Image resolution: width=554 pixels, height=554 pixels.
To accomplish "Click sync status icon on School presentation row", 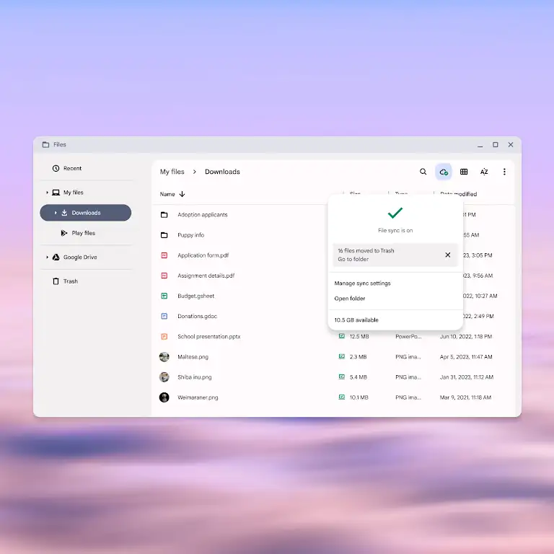I will coord(342,336).
